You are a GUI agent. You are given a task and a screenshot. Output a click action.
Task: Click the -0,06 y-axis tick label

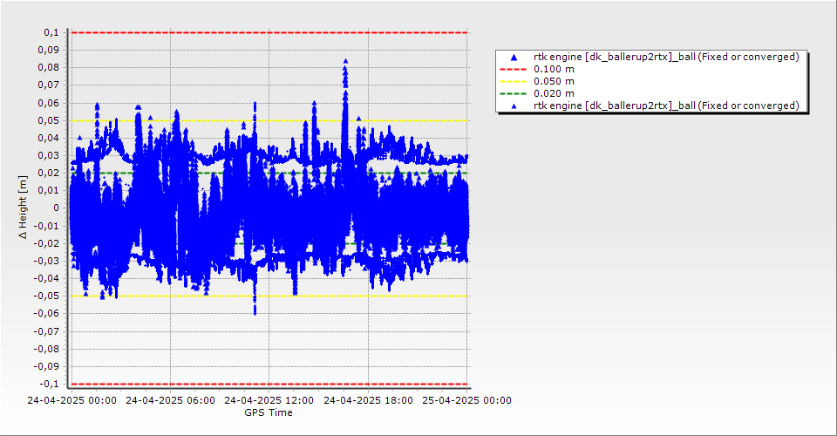(x=47, y=314)
